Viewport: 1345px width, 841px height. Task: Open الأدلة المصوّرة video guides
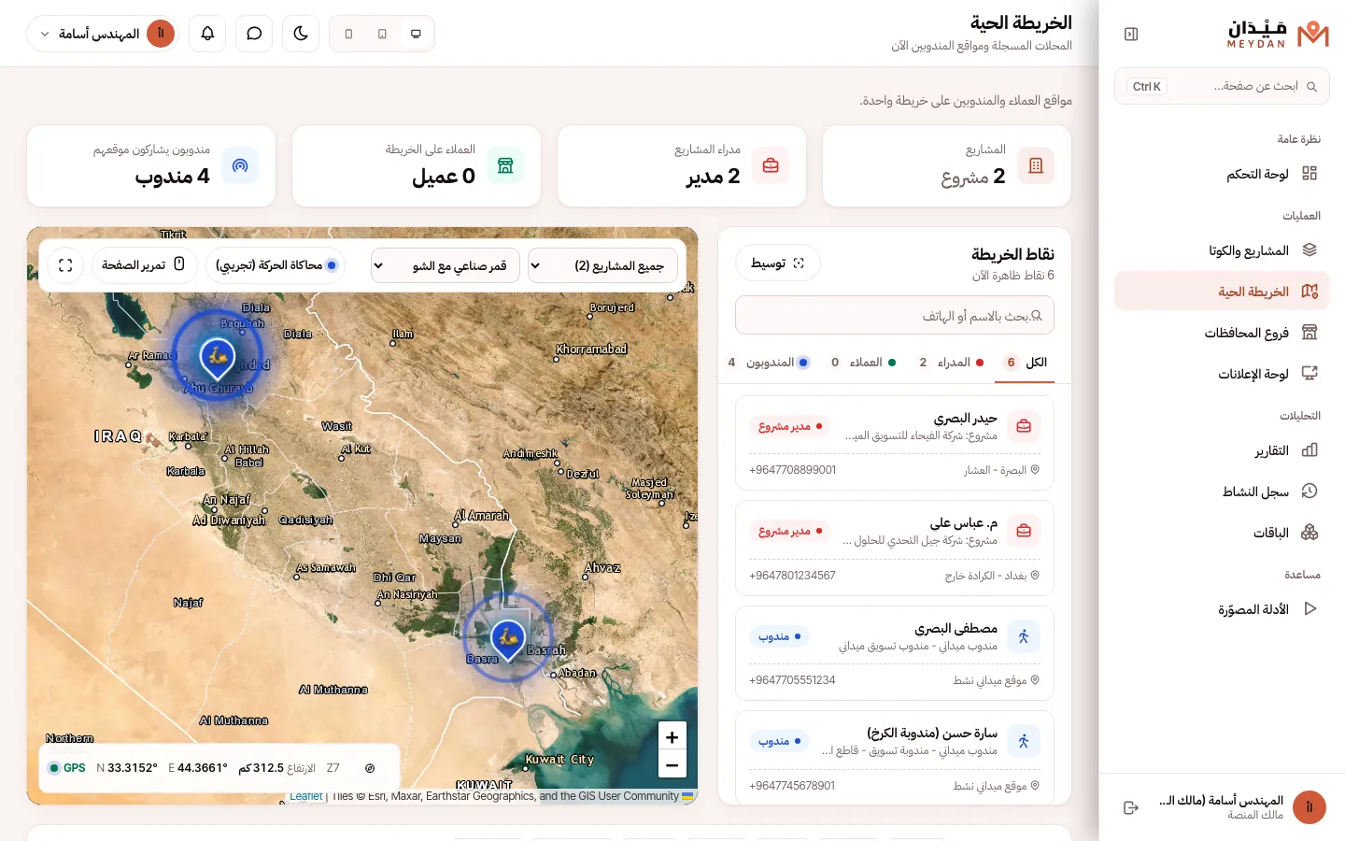(1222, 609)
